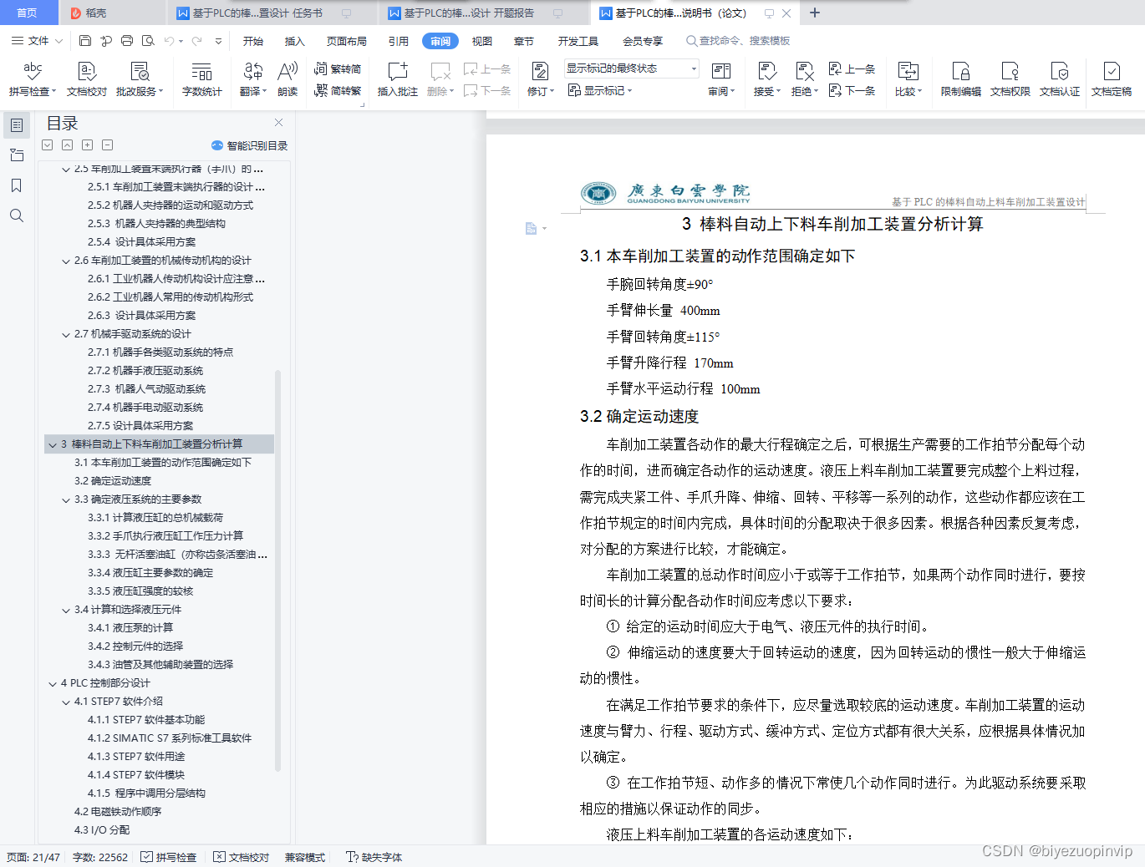Click 智能识别目录 button
The width and height of the screenshot is (1145, 867).
click(250, 145)
